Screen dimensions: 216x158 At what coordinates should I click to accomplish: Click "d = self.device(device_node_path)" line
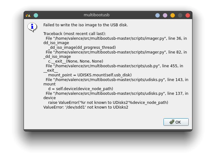pyautogui.click(x=80, y=89)
